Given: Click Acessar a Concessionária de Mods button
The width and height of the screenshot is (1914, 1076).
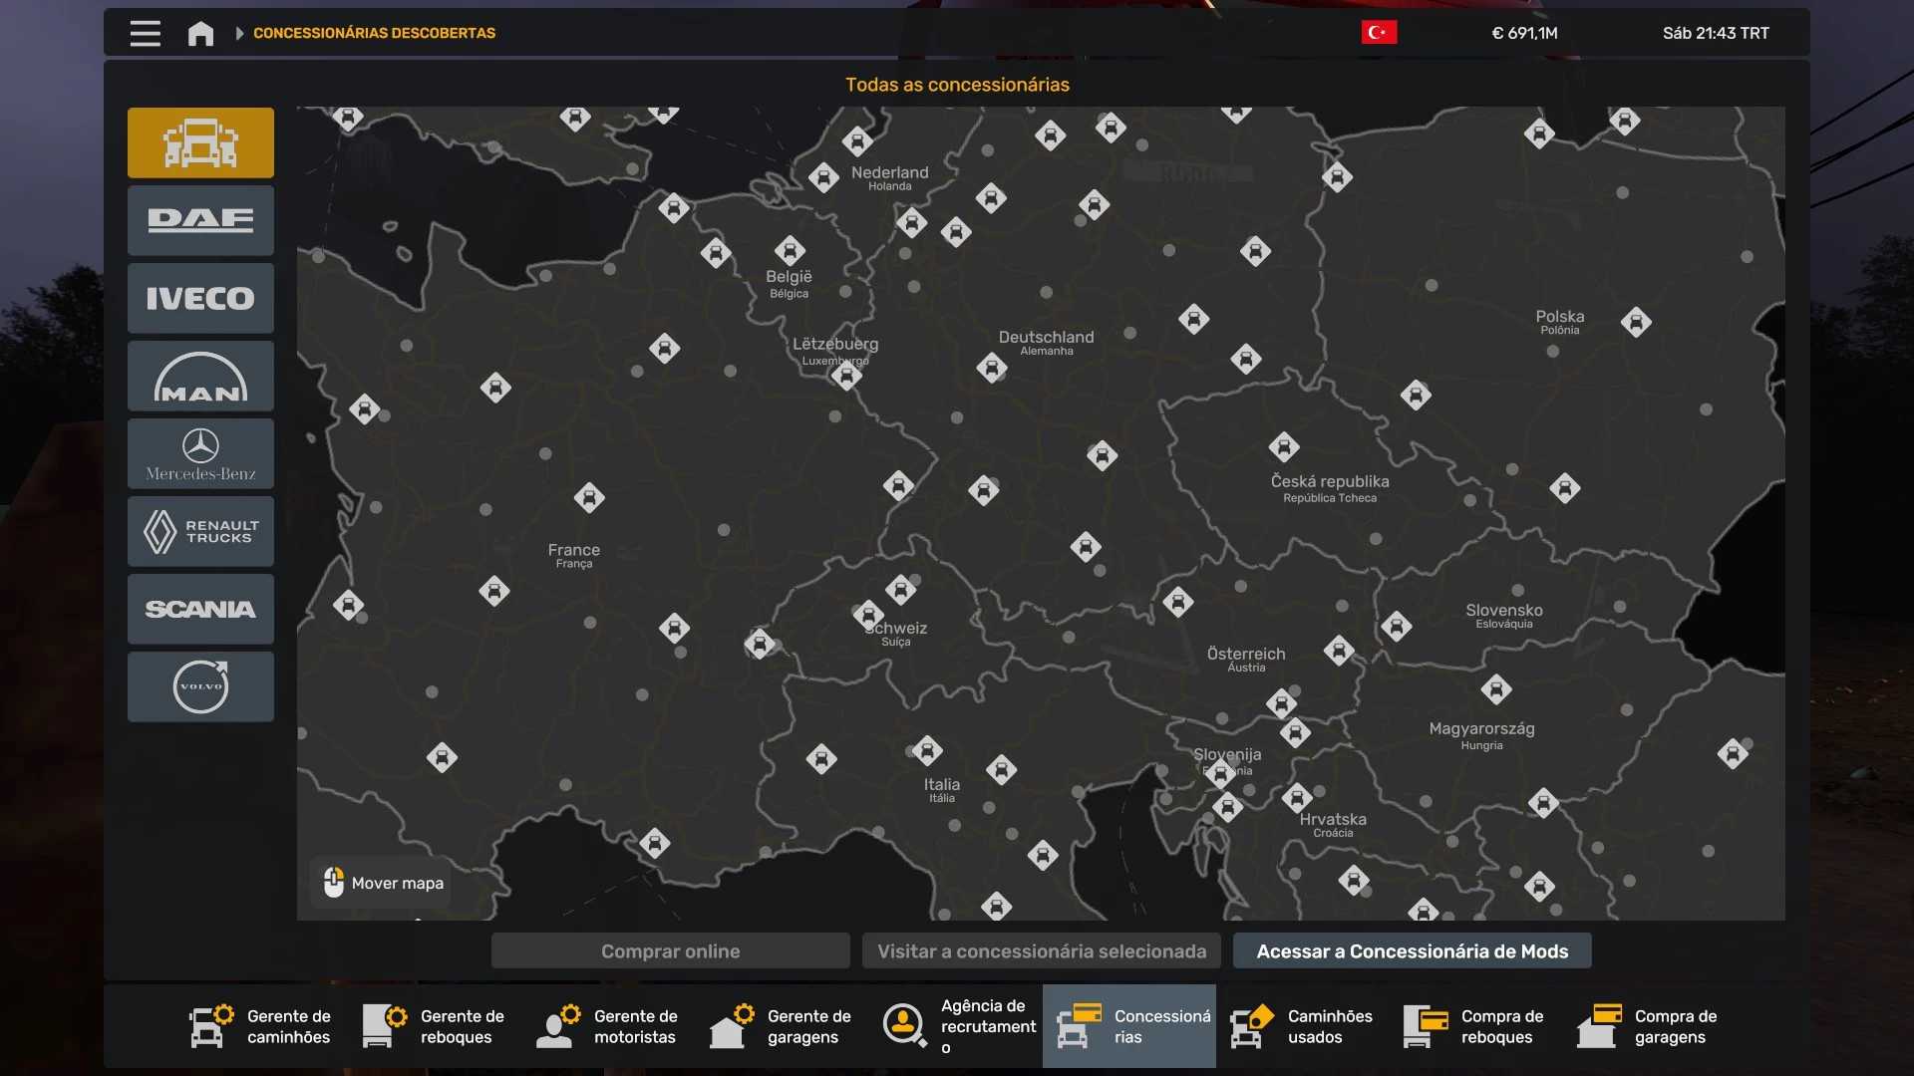Looking at the screenshot, I should (1412, 950).
